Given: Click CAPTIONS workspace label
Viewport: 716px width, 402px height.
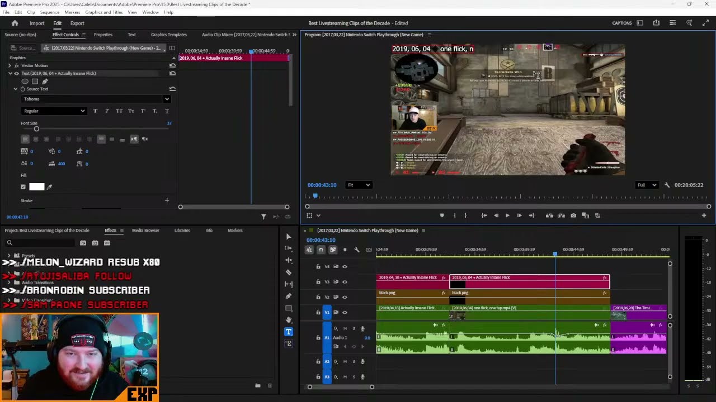Looking at the screenshot, I should pos(621,23).
